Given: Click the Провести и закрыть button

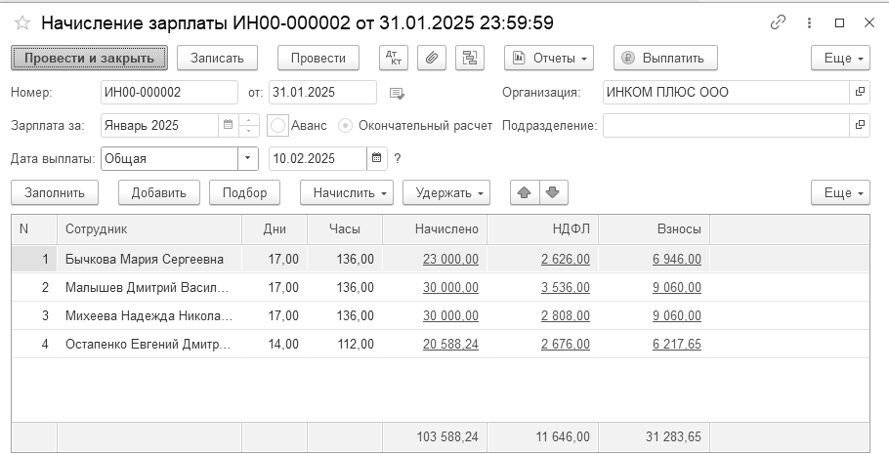Looking at the screenshot, I should [89, 58].
